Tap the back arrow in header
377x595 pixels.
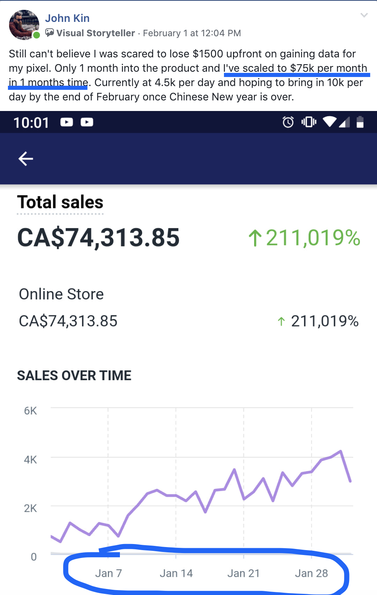(x=26, y=159)
